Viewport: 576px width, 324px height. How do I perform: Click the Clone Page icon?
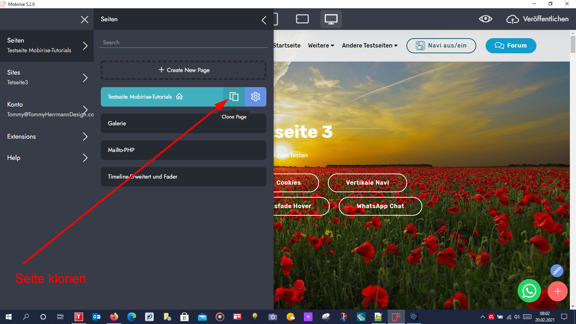(x=234, y=96)
